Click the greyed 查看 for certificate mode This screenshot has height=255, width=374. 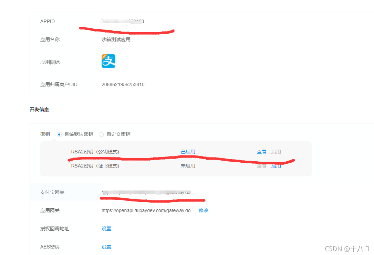pos(261,166)
